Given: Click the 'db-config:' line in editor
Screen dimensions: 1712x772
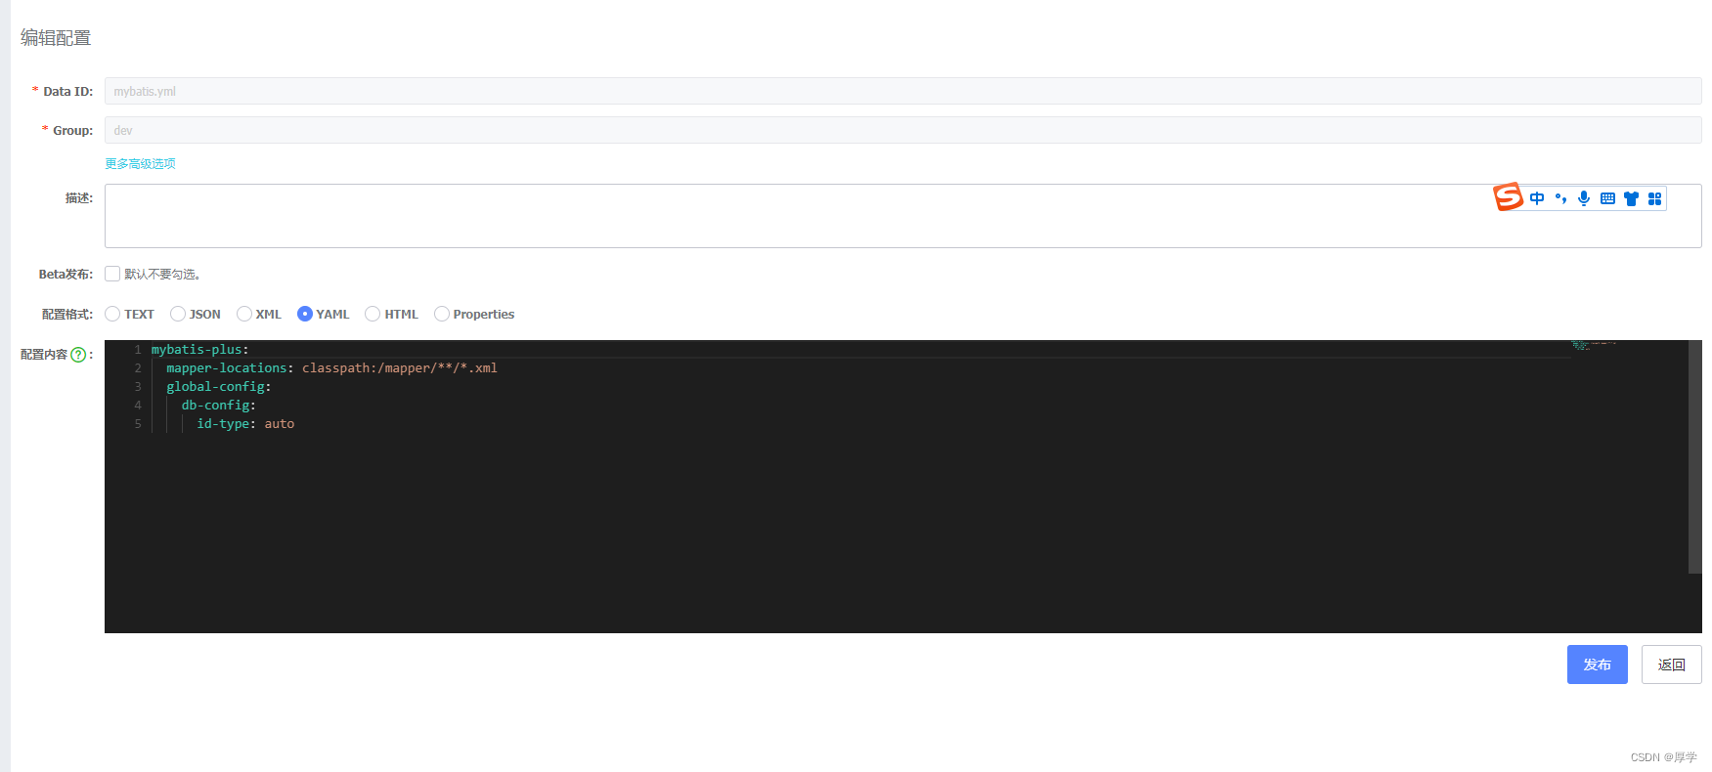Looking at the screenshot, I should [x=219, y=406].
